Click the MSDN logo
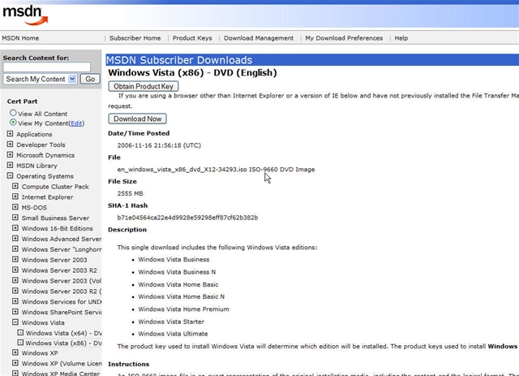 coord(25,15)
